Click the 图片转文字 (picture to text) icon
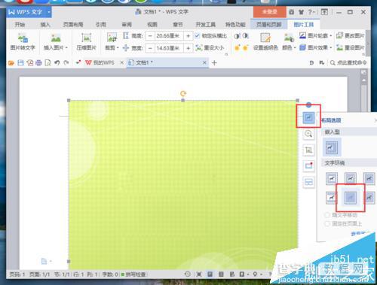 coord(23,38)
